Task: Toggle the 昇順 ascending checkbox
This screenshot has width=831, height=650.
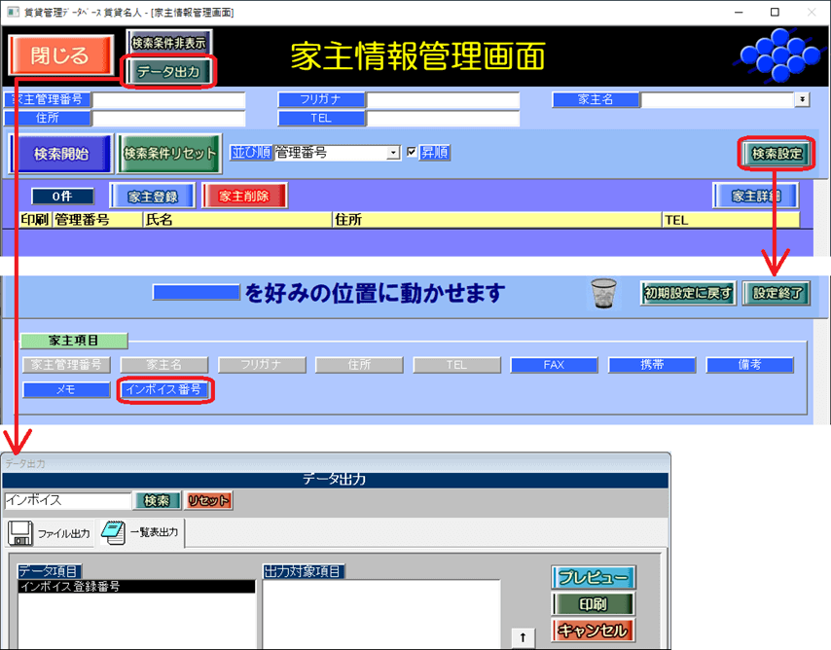Action: pyautogui.click(x=412, y=153)
